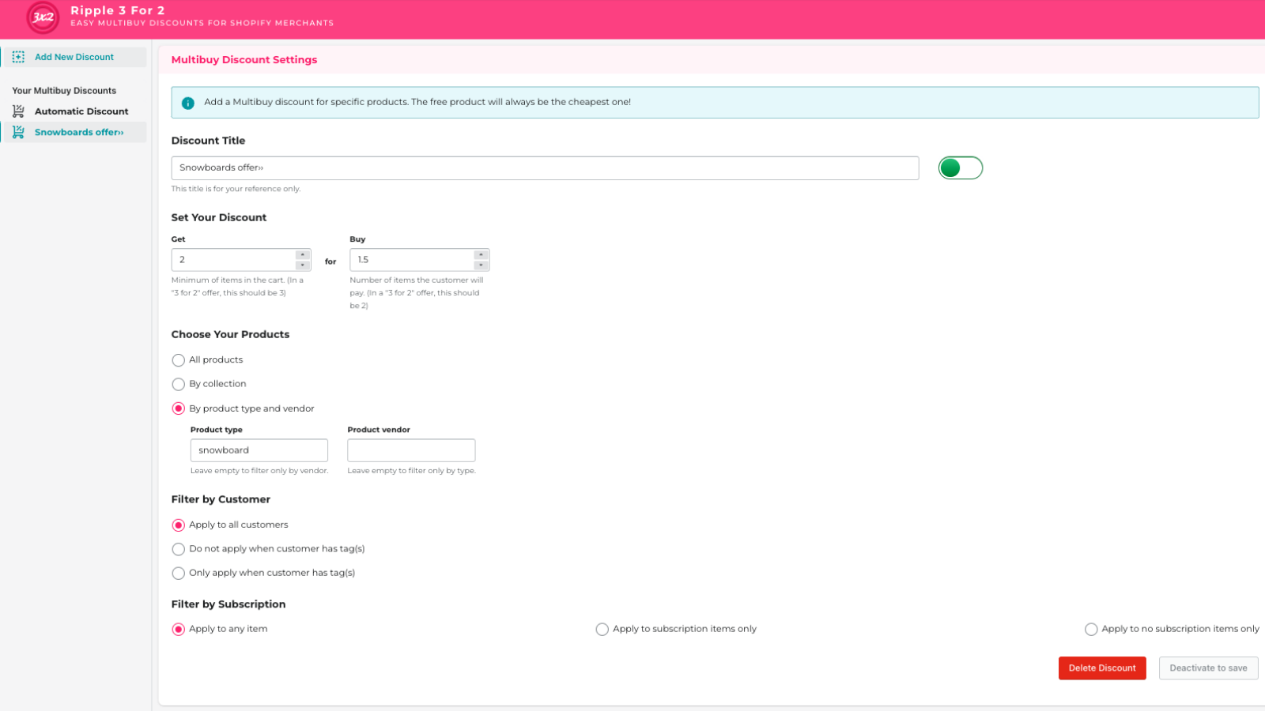Choose the By collection option
1265x711 pixels.
[x=179, y=384]
